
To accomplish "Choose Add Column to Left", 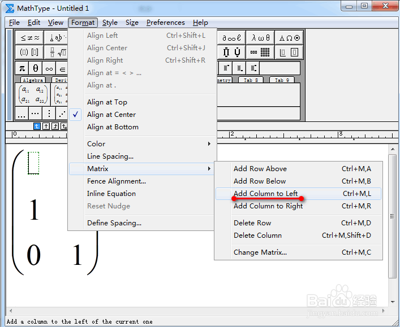I will point(299,194).
